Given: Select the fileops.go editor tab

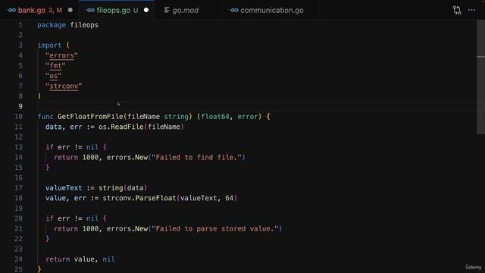Looking at the screenshot, I should pyautogui.click(x=117, y=10).
